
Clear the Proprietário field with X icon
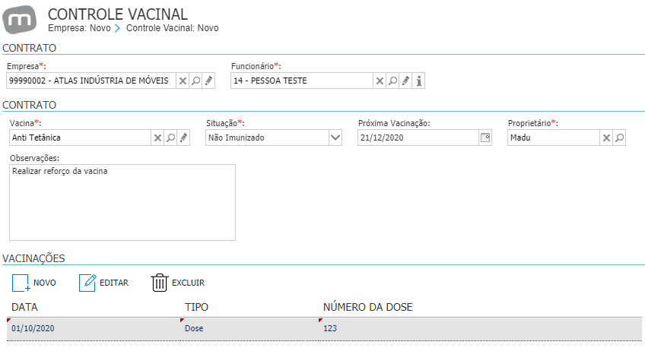coord(606,138)
